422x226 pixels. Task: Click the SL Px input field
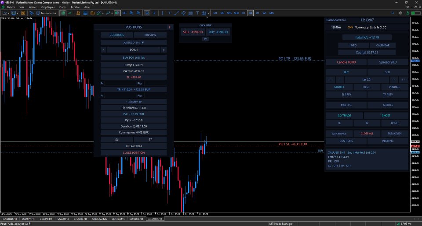[x=120, y=83]
